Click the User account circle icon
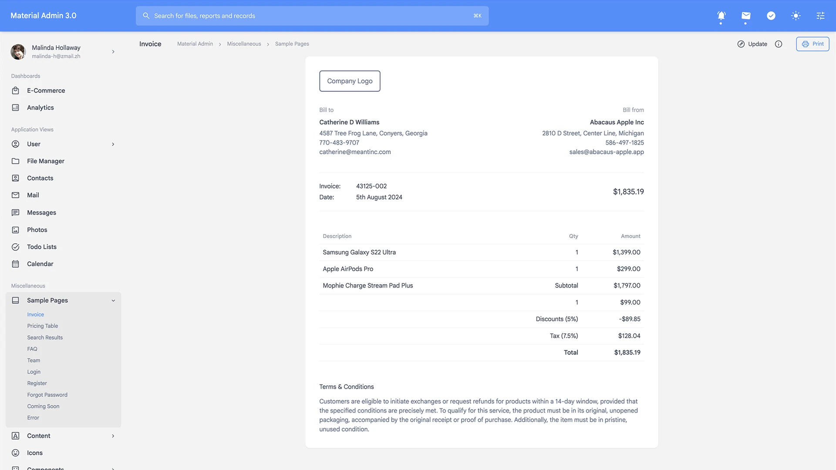The height and width of the screenshot is (470, 836). [x=15, y=144]
